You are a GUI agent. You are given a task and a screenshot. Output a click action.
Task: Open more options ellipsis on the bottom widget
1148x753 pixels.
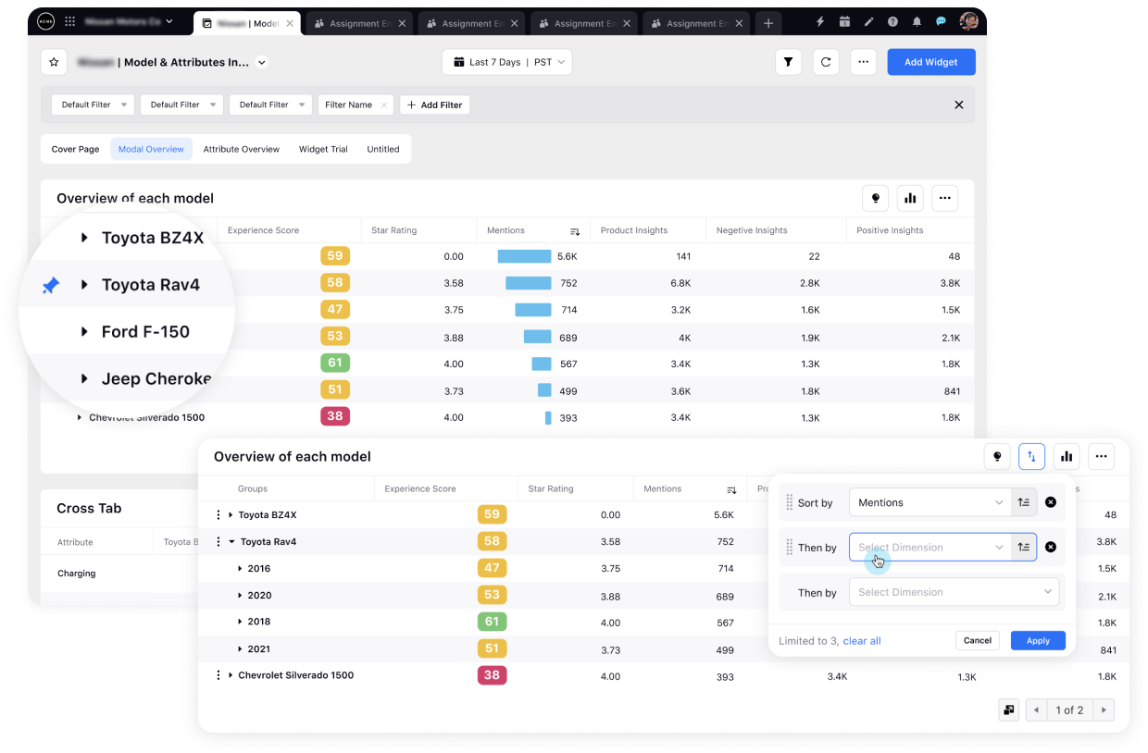(x=1101, y=456)
